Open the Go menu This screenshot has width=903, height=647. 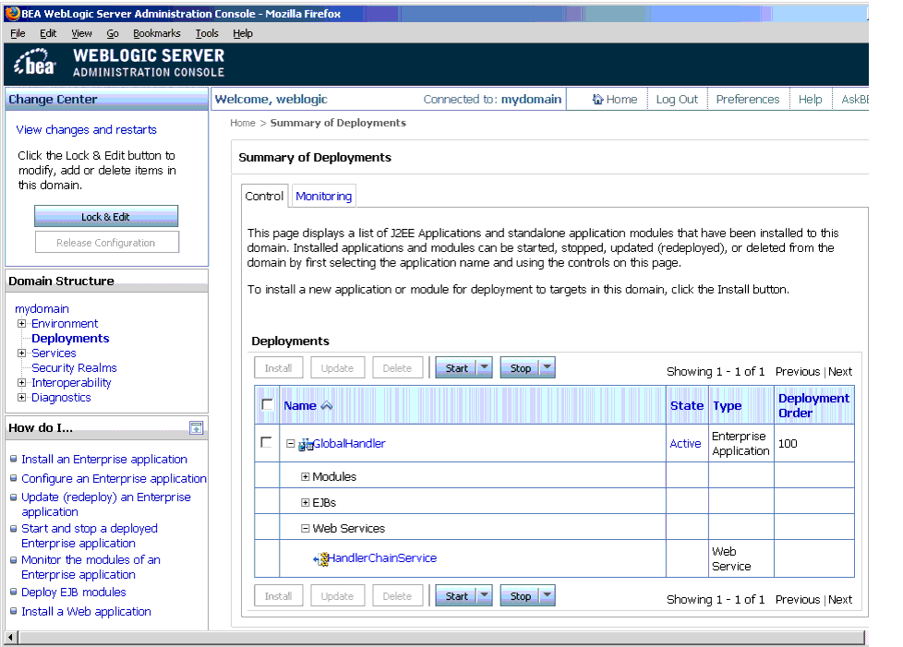(x=113, y=33)
